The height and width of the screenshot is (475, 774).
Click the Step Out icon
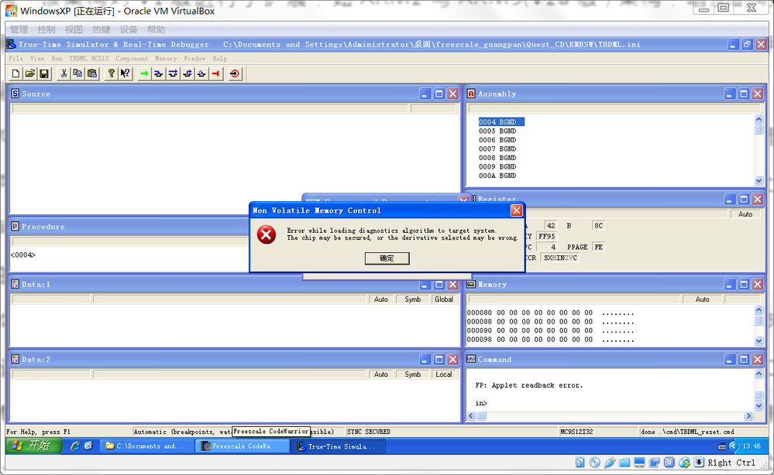click(x=187, y=74)
